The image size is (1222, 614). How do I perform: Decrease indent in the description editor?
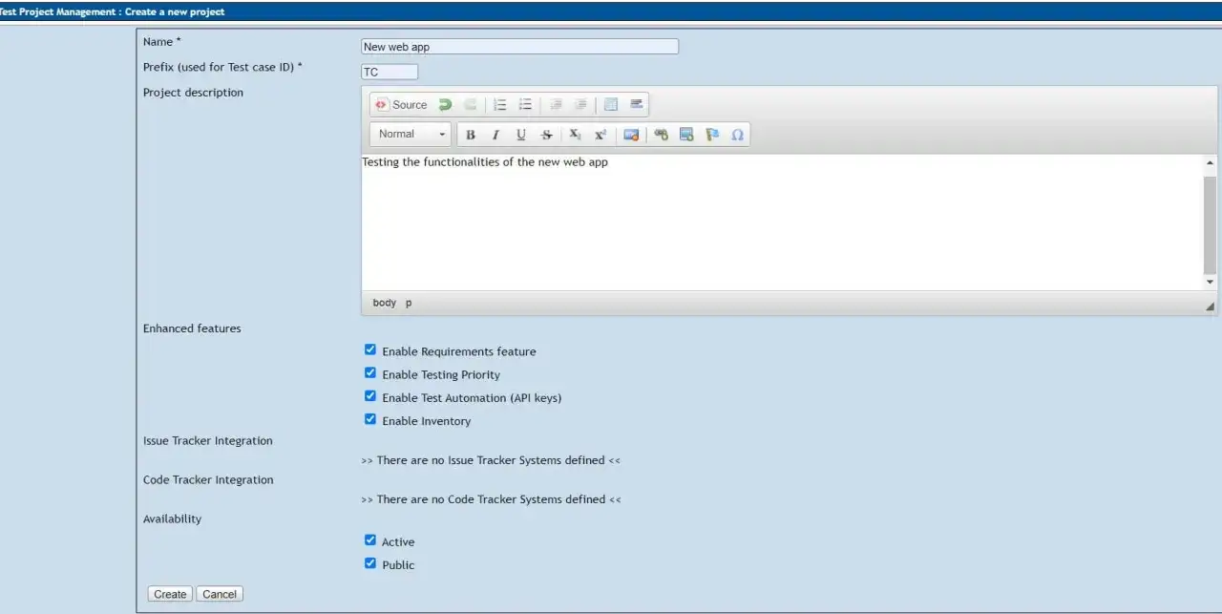click(556, 105)
